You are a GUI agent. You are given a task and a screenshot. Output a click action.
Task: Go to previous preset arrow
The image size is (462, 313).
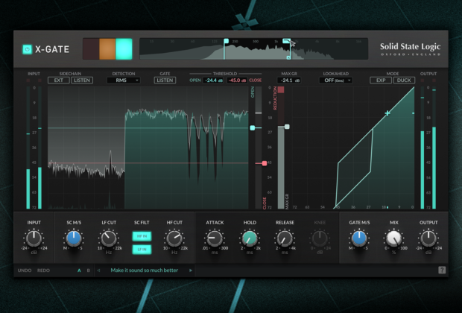pos(98,271)
